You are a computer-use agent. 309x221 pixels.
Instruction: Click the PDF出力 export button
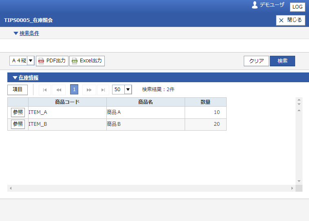(52, 61)
